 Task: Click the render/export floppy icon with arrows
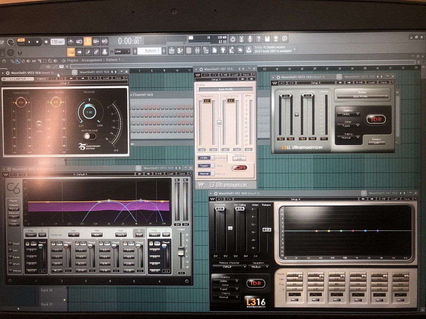click(276, 39)
